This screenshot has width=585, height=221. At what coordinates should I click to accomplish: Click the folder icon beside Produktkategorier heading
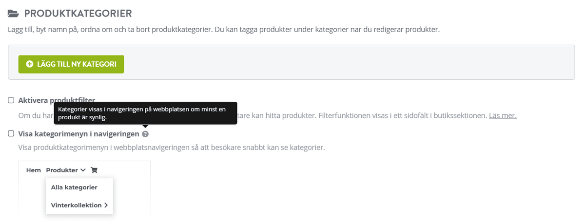[x=14, y=14]
